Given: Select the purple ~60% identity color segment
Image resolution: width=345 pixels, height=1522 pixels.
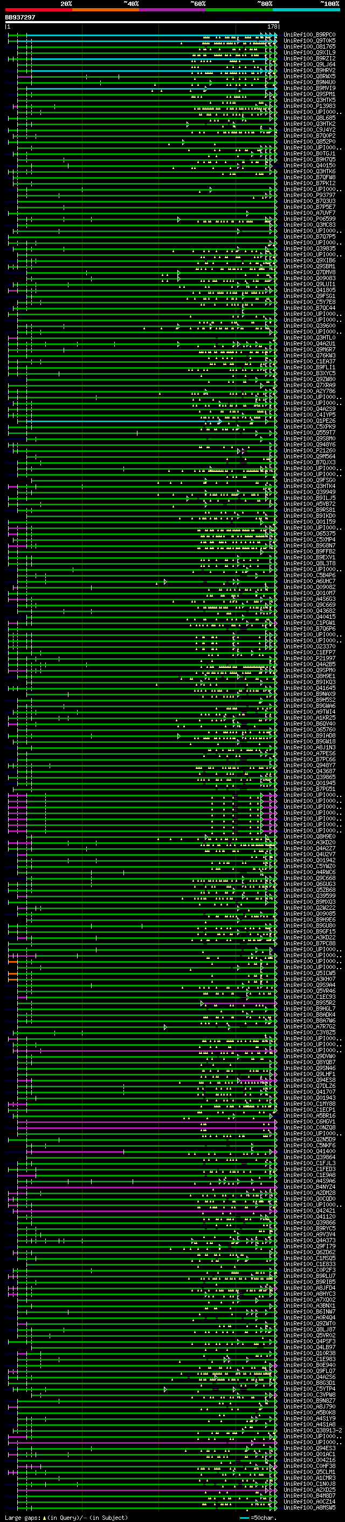Looking at the screenshot, I should point(173,10).
